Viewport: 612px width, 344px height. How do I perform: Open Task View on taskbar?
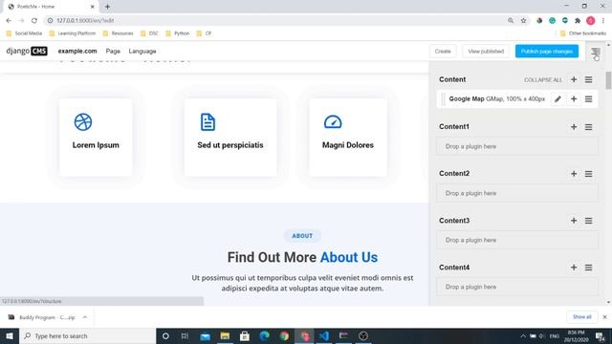click(185, 335)
